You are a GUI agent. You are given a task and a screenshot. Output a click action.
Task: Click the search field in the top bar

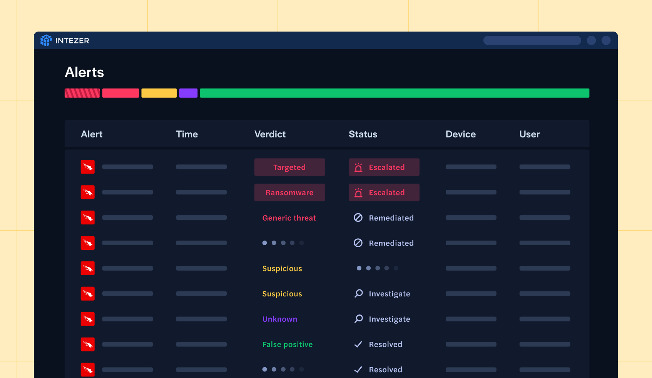(532, 40)
